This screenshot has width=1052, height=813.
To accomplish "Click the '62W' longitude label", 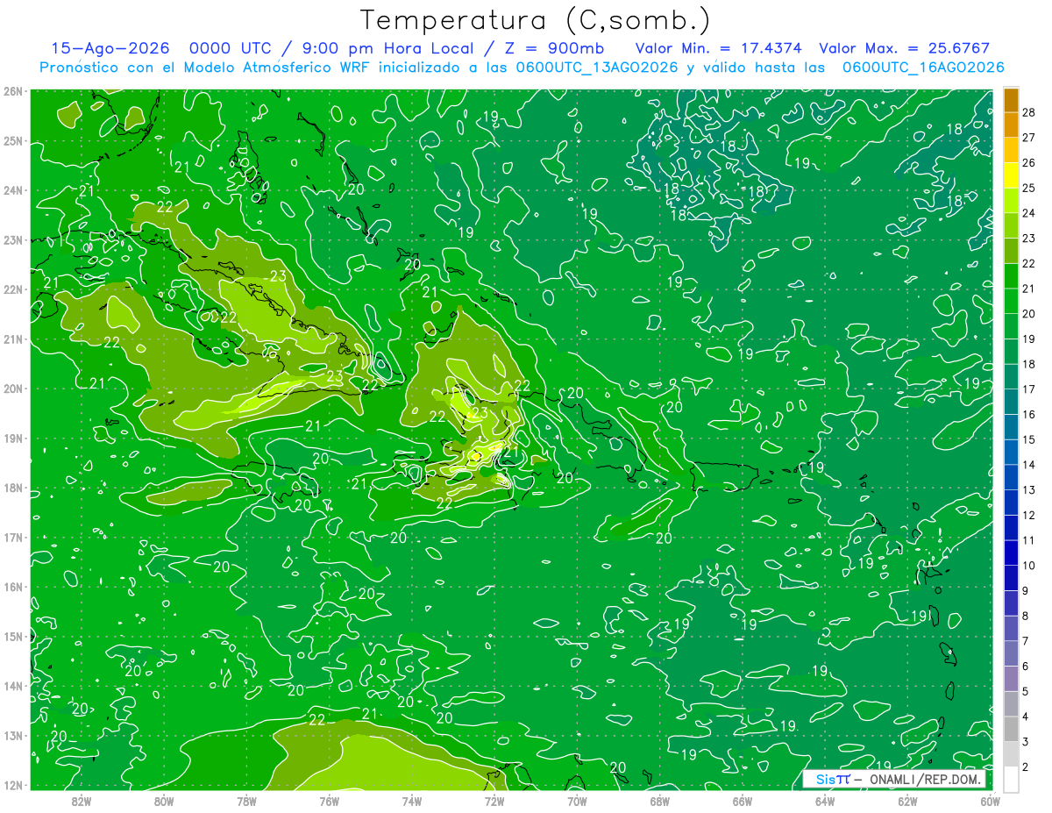I will tap(907, 801).
